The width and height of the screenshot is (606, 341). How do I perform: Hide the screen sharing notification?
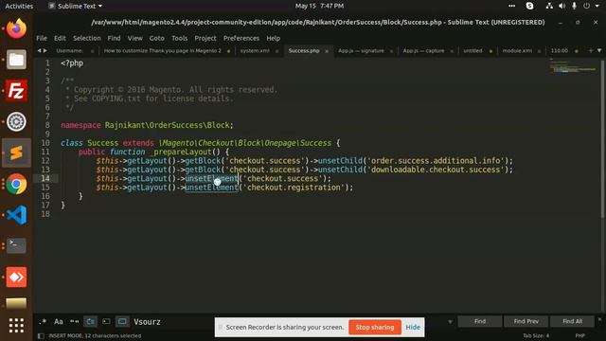click(413, 327)
